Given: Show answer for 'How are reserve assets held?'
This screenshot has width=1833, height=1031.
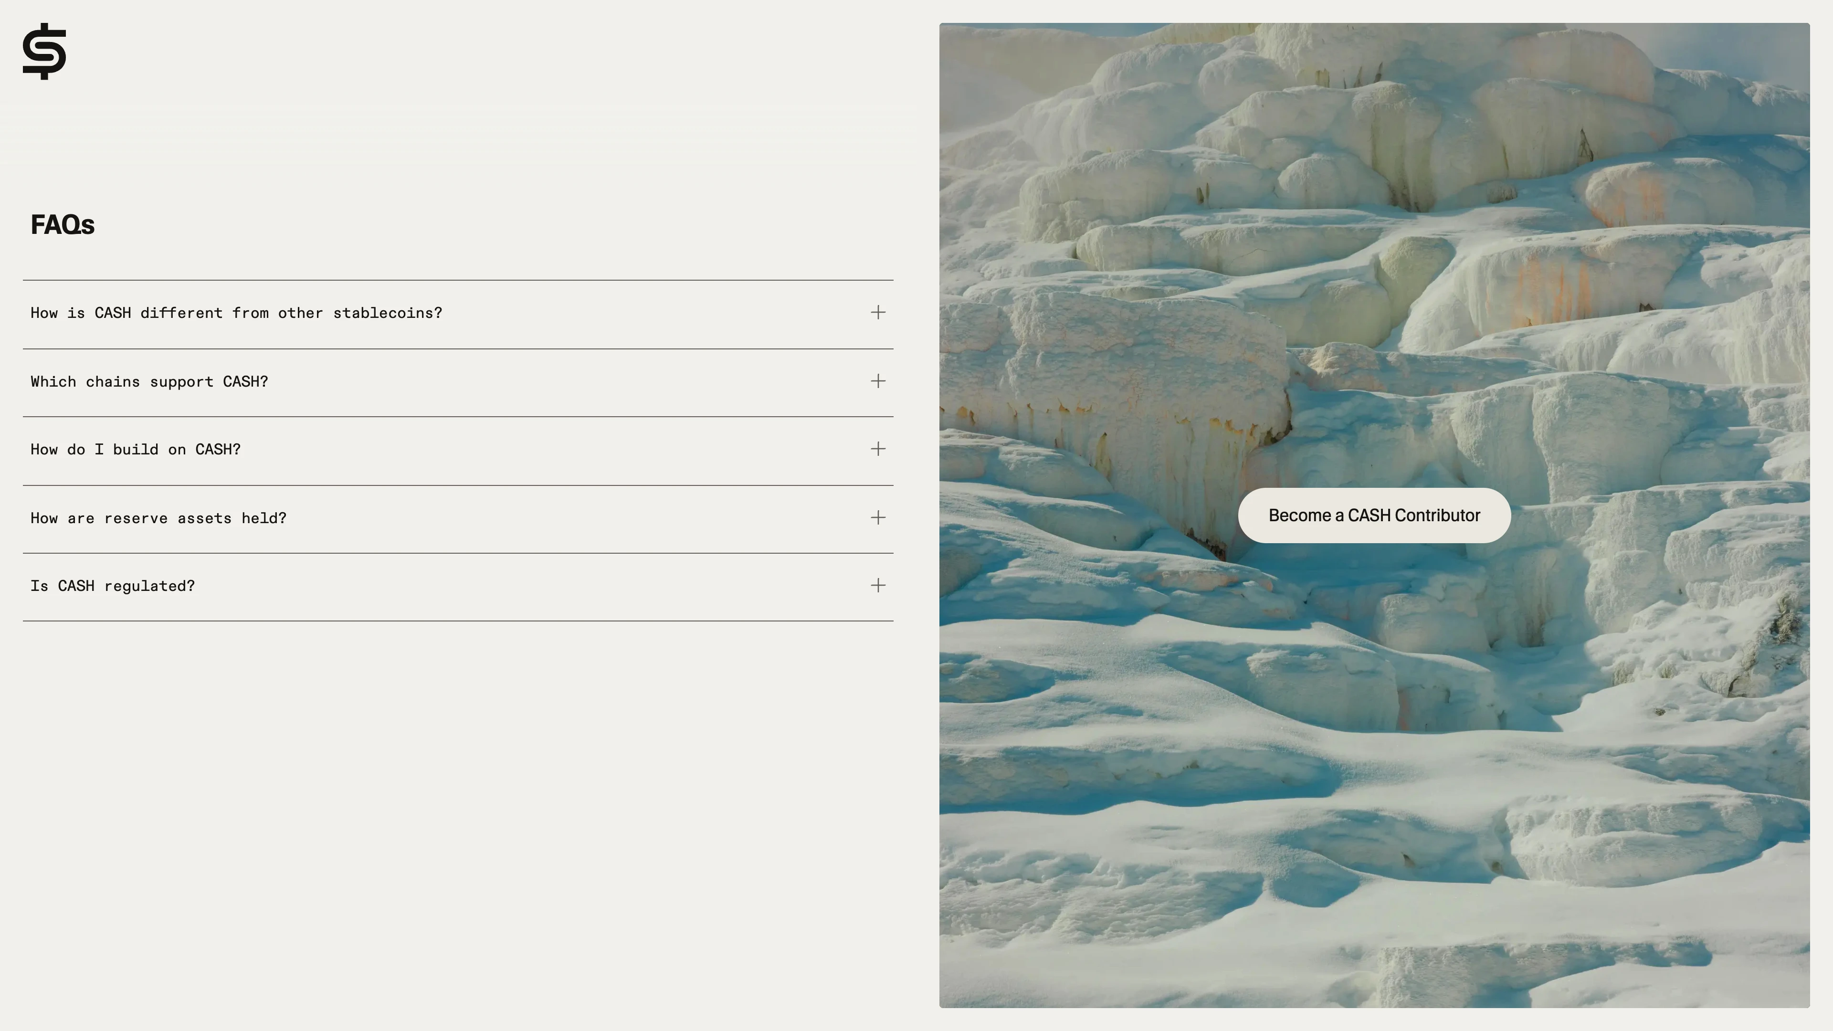Looking at the screenshot, I should (158, 518).
